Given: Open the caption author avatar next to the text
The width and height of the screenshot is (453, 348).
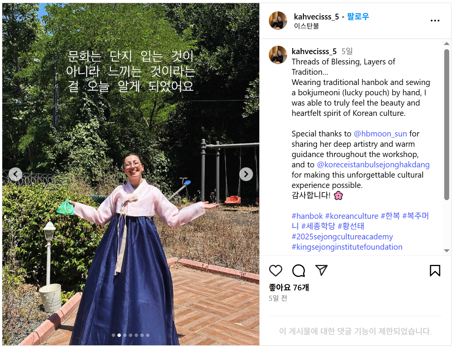Looking at the screenshot, I should pos(278,55).
